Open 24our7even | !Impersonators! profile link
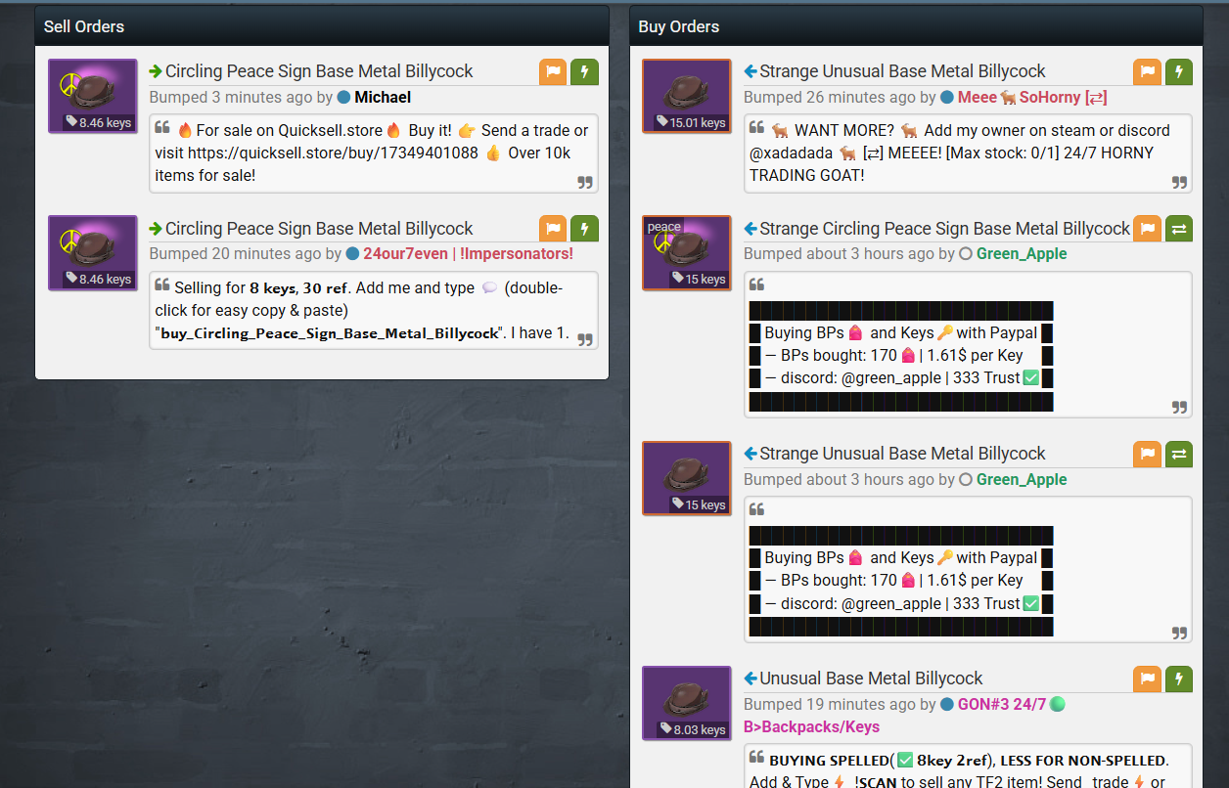Image resolution: width=1229 pixels, height=788 pixels. (x=468, y=254)
